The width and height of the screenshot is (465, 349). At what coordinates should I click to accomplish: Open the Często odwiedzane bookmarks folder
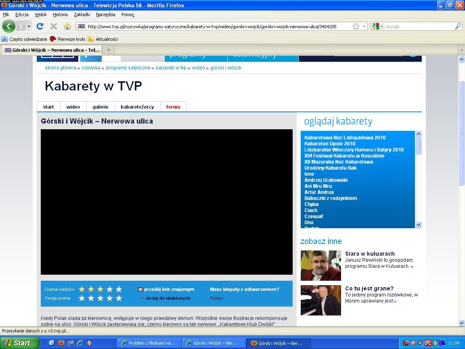click(x=24, y=39)
